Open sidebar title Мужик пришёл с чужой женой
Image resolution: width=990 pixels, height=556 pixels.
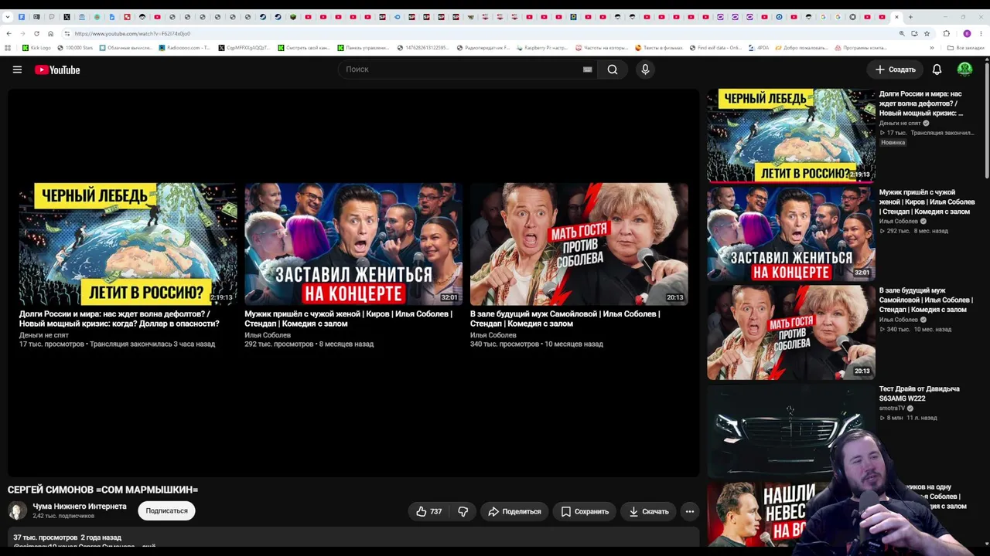927,202
